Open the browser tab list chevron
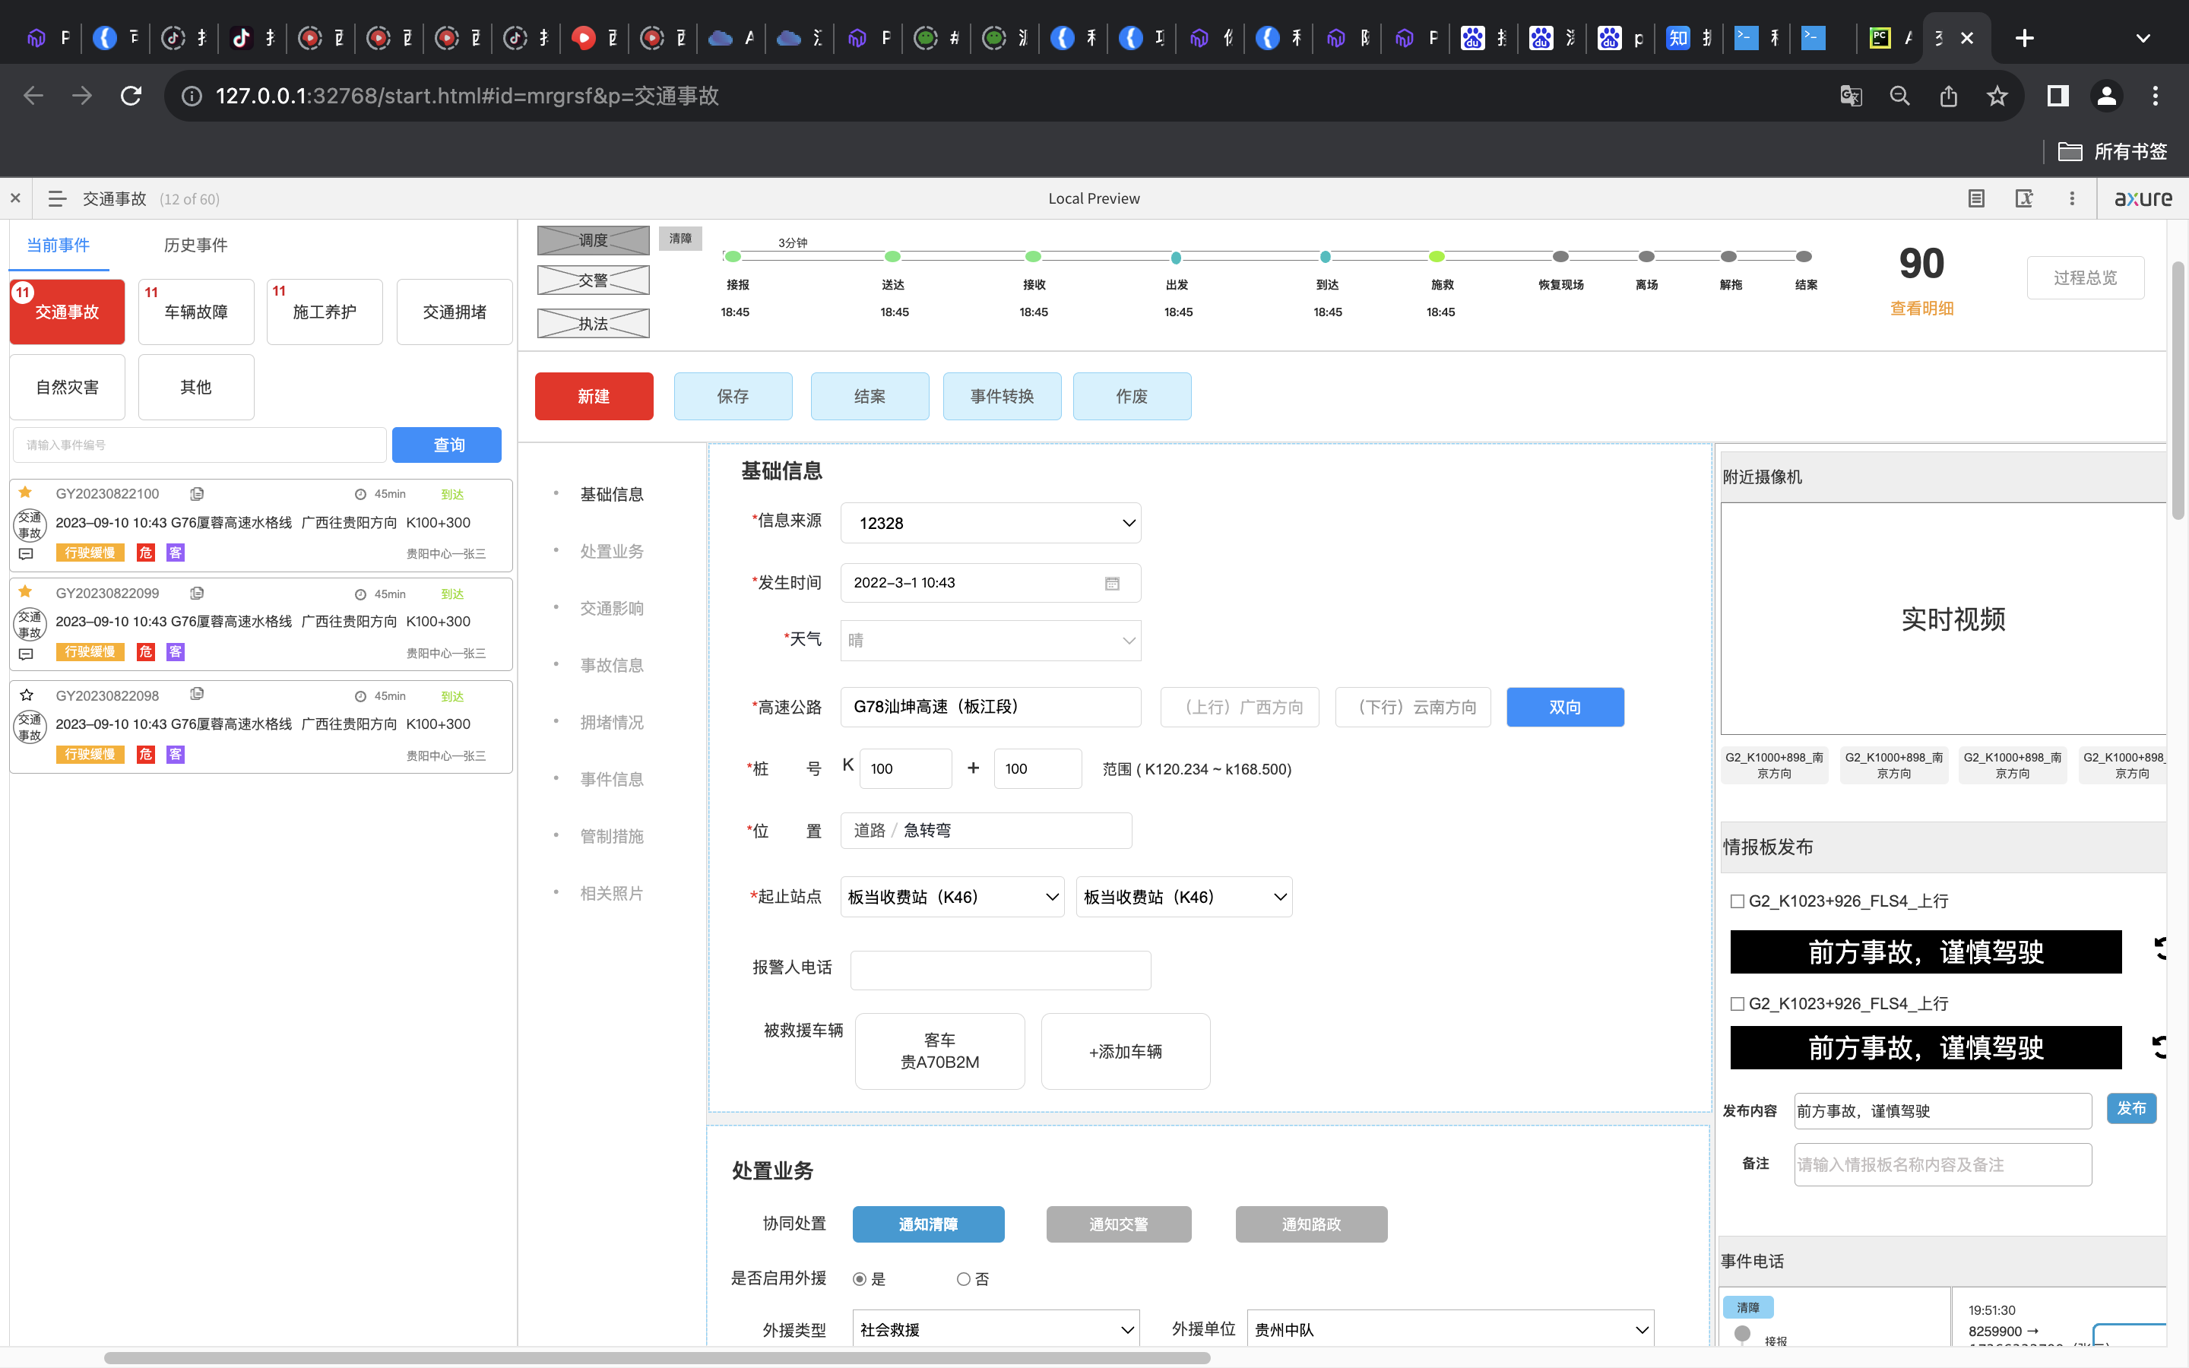 click(2143, 38)
